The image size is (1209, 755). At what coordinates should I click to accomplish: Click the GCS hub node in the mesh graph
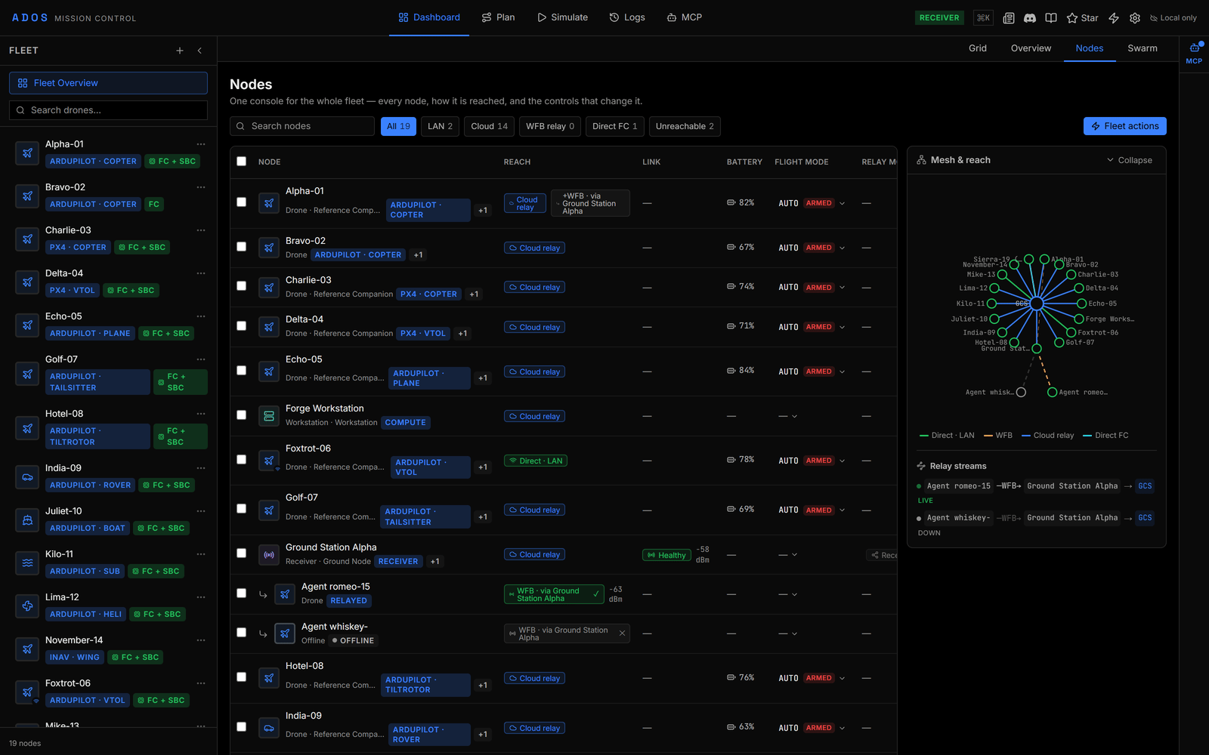click(x=1037, y=304)
